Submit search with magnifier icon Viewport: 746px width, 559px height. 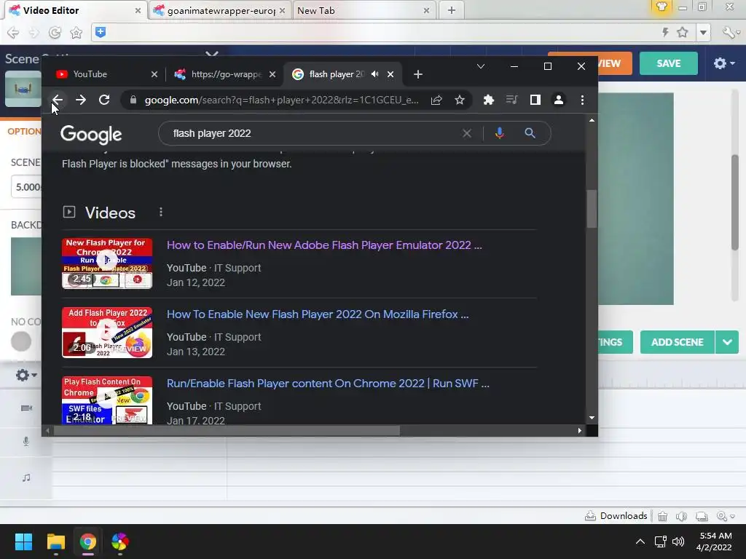pos(530,134)
